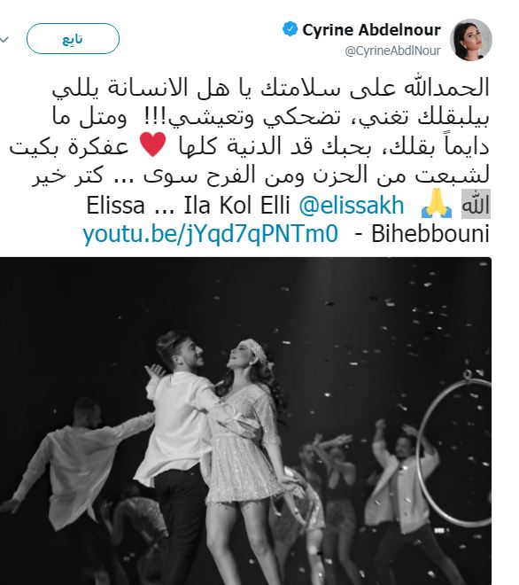Click the praying hands emoji
This screenshot has height=585, width=519.
(x=437, y=204)
